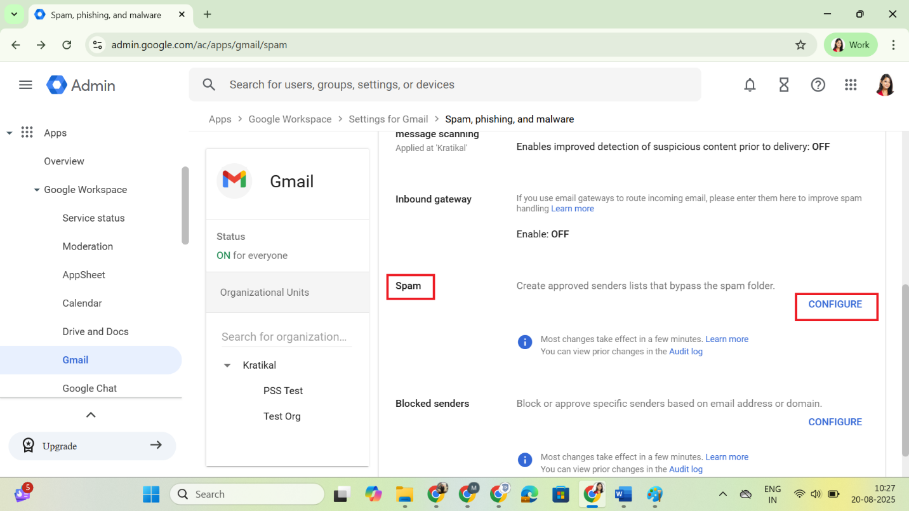Open a new browser tab
The height and width of the screenshot is (511, 909).
click(208, 14)
